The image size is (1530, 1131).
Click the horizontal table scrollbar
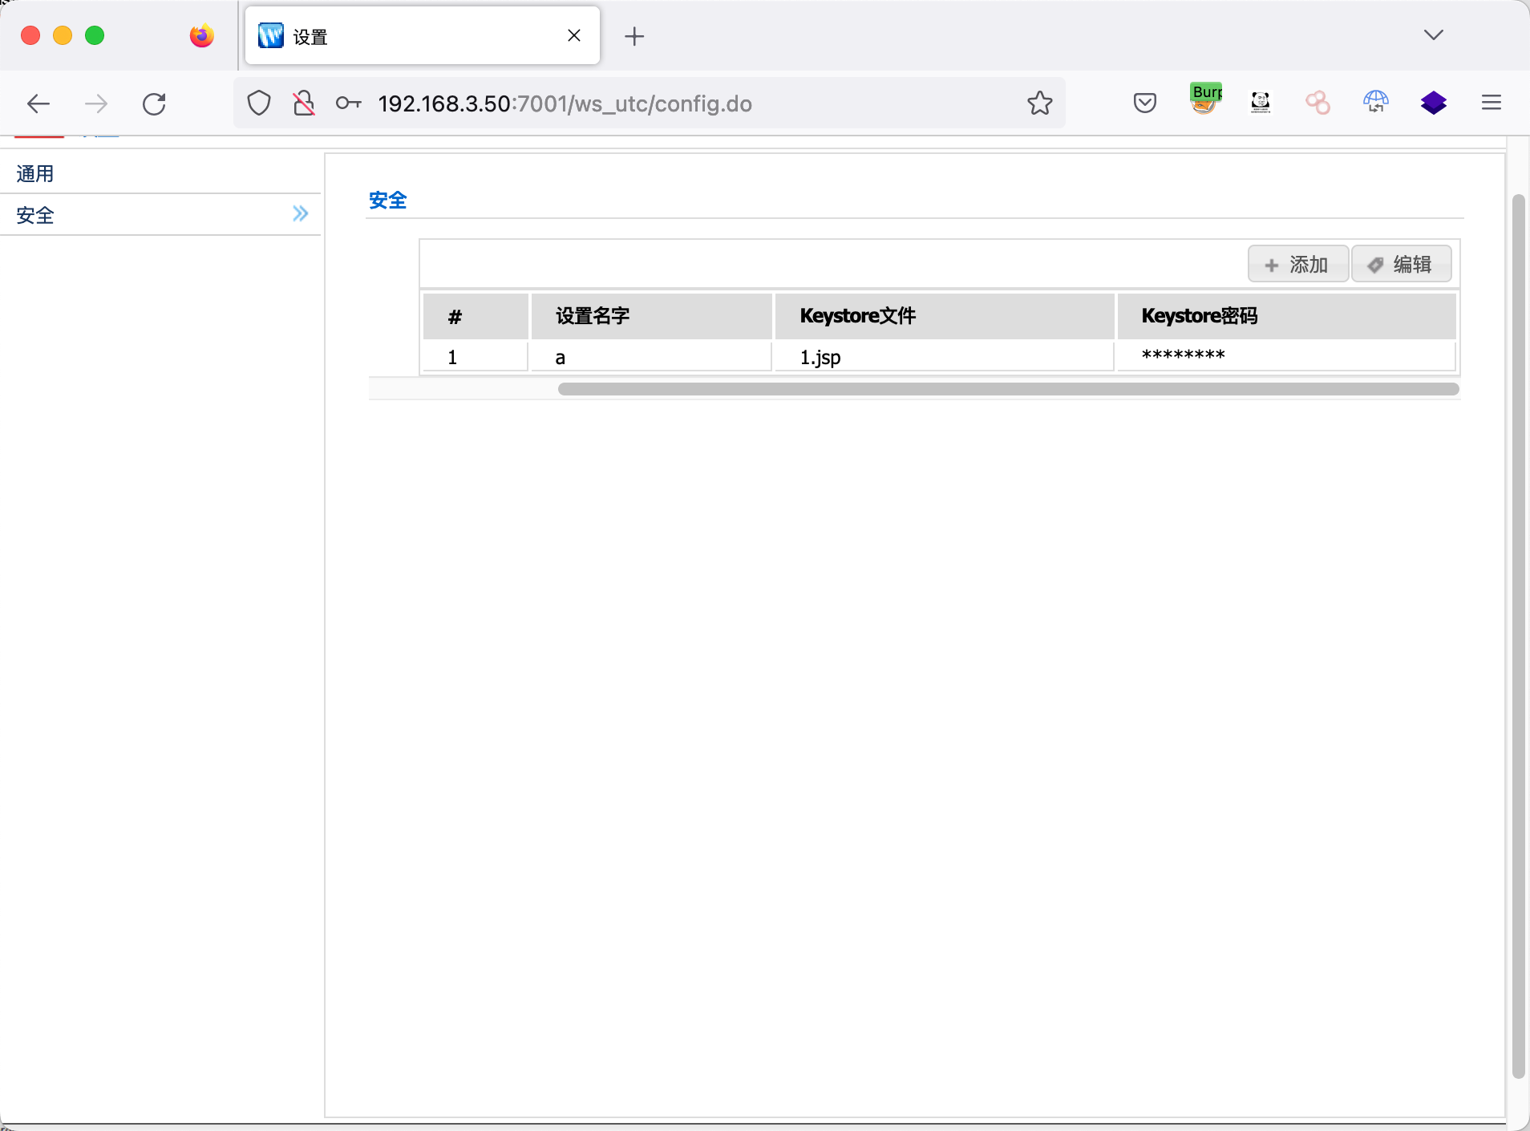point(1007,389)
